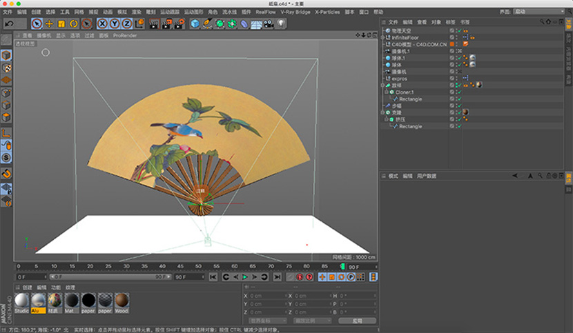This screenshot has width=573, height=333.
Task: Add a Floor environment object
Action: (257, 23)
